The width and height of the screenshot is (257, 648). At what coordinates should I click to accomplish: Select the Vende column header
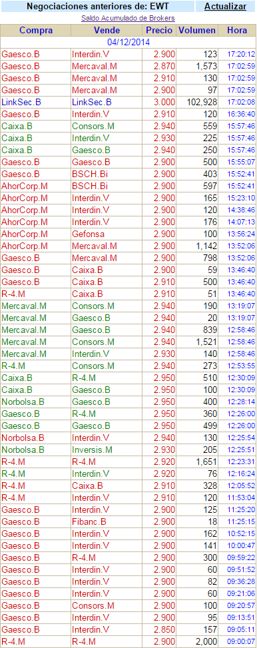[107, 30]
